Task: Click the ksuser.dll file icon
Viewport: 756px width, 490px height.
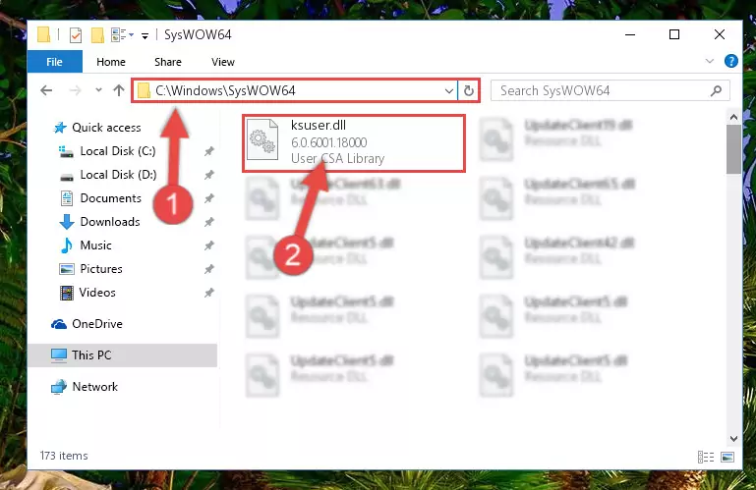Action: click(262, 139)
